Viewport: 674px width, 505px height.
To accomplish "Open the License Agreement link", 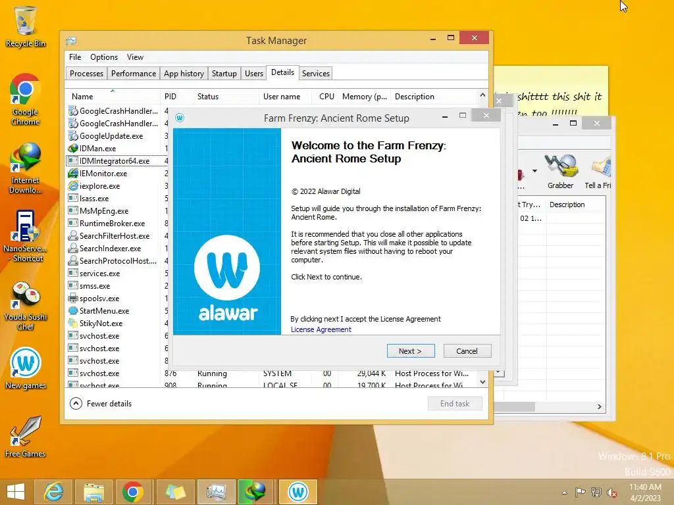I will pyautogui.click(x=321, y=329).
